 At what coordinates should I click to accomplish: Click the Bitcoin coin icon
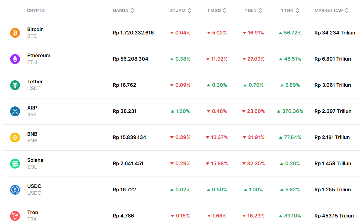(14, 33)
